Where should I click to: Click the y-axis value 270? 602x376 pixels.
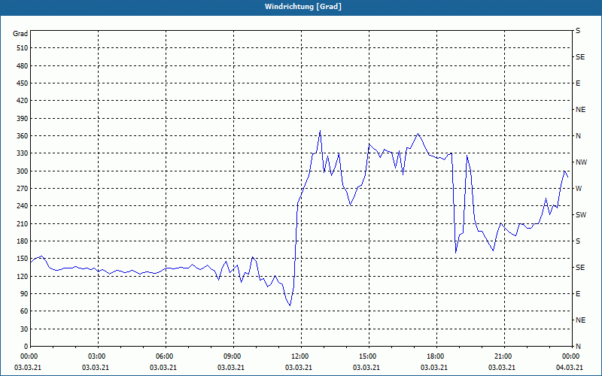click(x=23, y=189)
